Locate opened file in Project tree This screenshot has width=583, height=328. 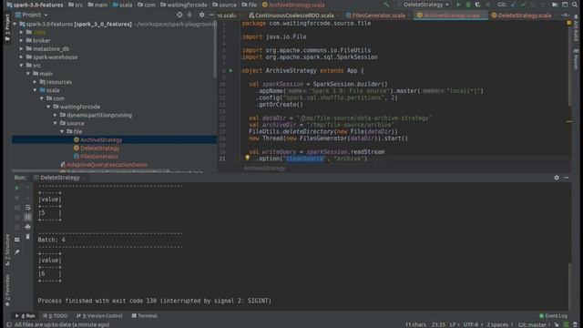pos(179,15)
